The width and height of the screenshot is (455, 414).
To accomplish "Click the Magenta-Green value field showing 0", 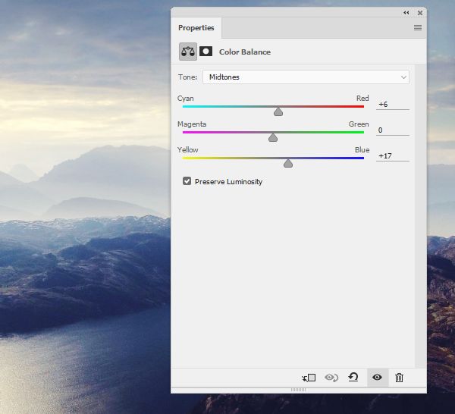I will (392, 130).
